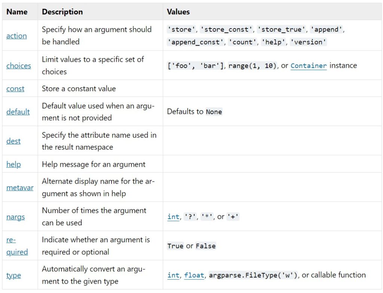Screen dimensions: 383x293
Task: Follow the metavar parameter link
Action: point(20,188)
